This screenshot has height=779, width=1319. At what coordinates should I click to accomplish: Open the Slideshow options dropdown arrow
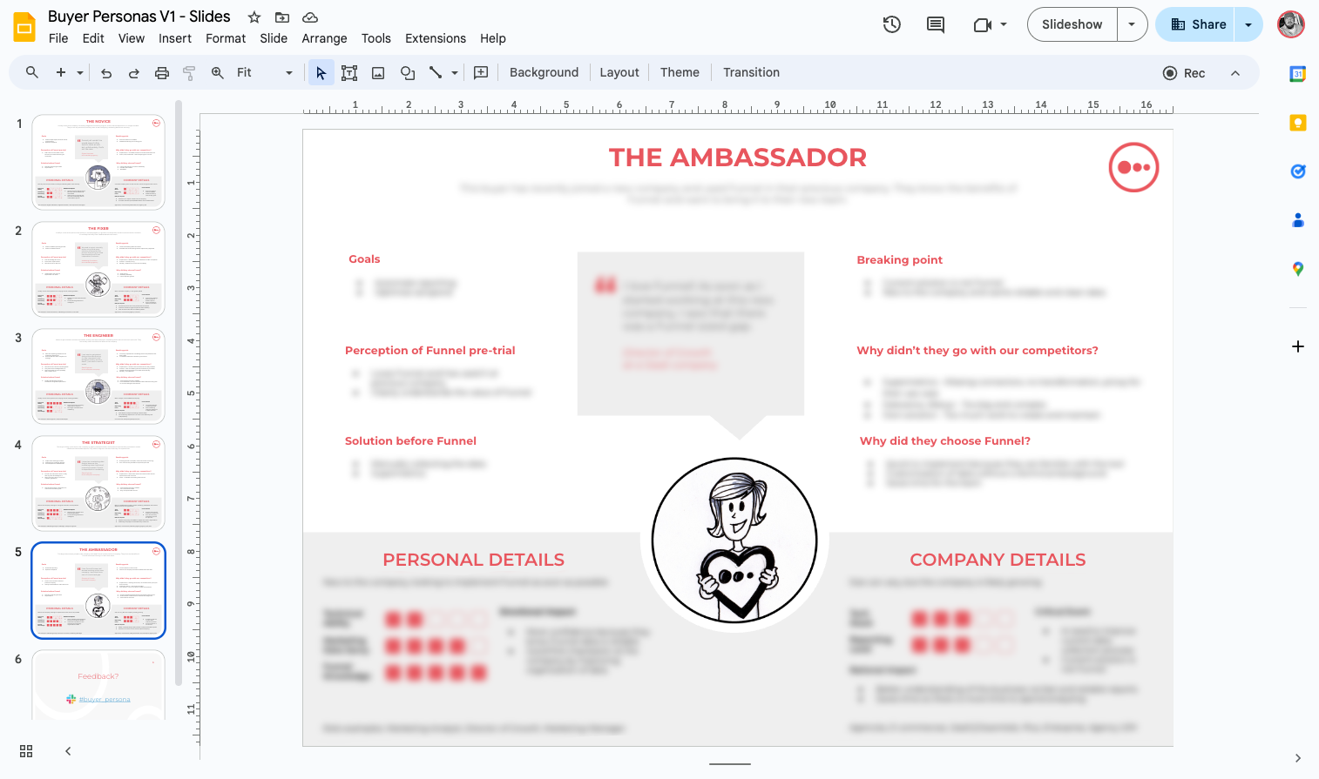coord(1132,24)
